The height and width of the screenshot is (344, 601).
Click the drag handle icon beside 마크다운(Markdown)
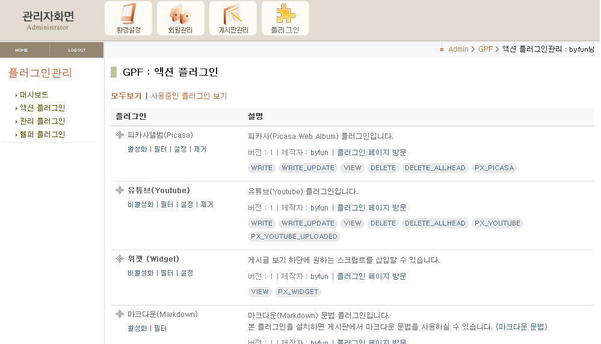pos(120,314)
